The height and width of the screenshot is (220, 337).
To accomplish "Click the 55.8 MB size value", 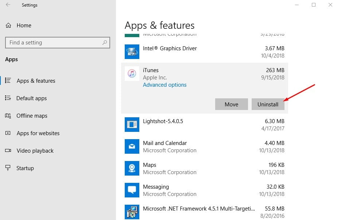I will pyautogui.click(x=275, y=209).
